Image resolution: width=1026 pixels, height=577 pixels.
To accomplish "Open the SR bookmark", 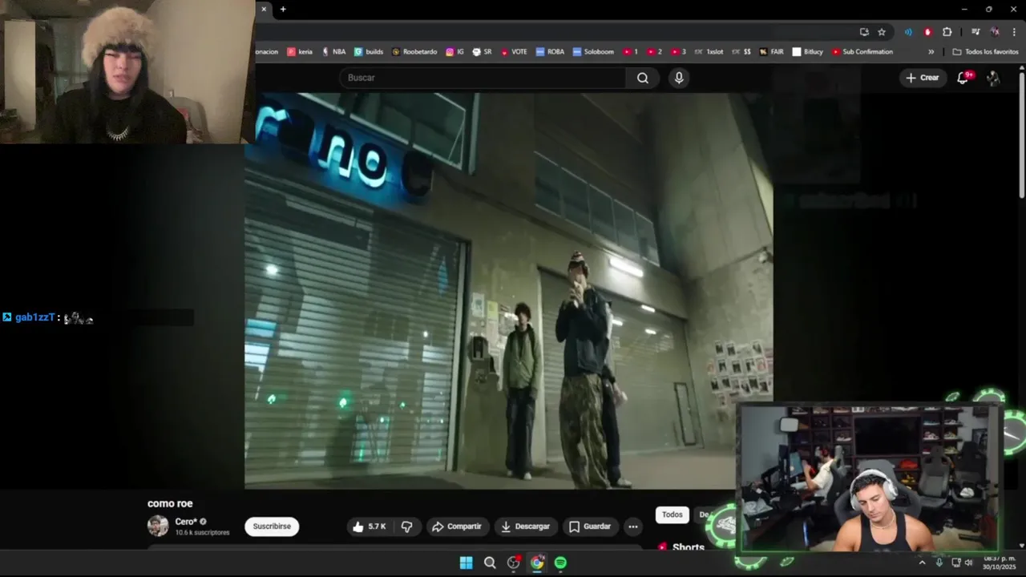I will click(x=482, y=51).
